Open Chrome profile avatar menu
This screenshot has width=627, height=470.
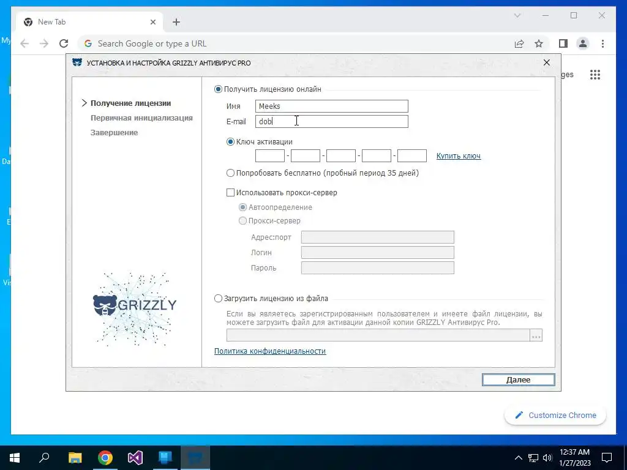click(583, 43)
